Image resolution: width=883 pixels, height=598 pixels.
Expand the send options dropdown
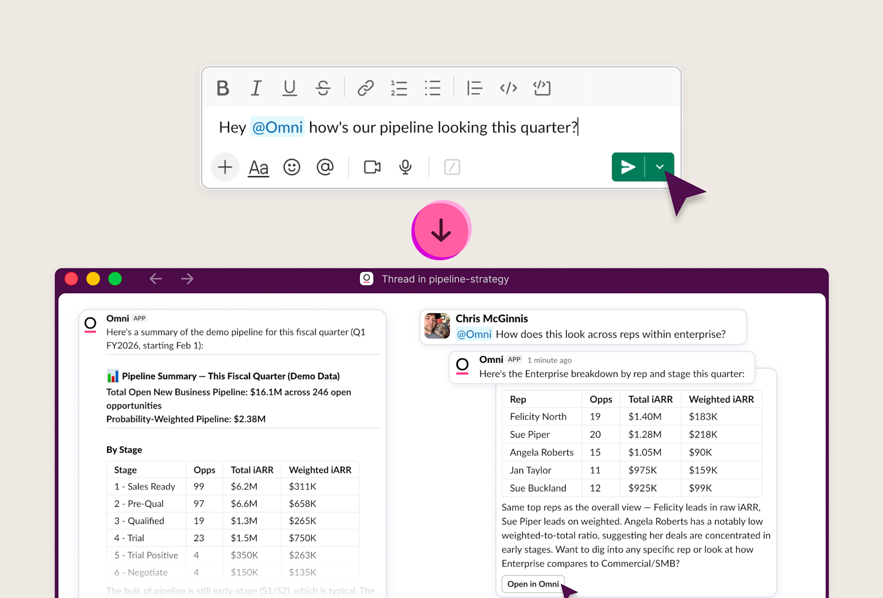(x=659, y=167)
